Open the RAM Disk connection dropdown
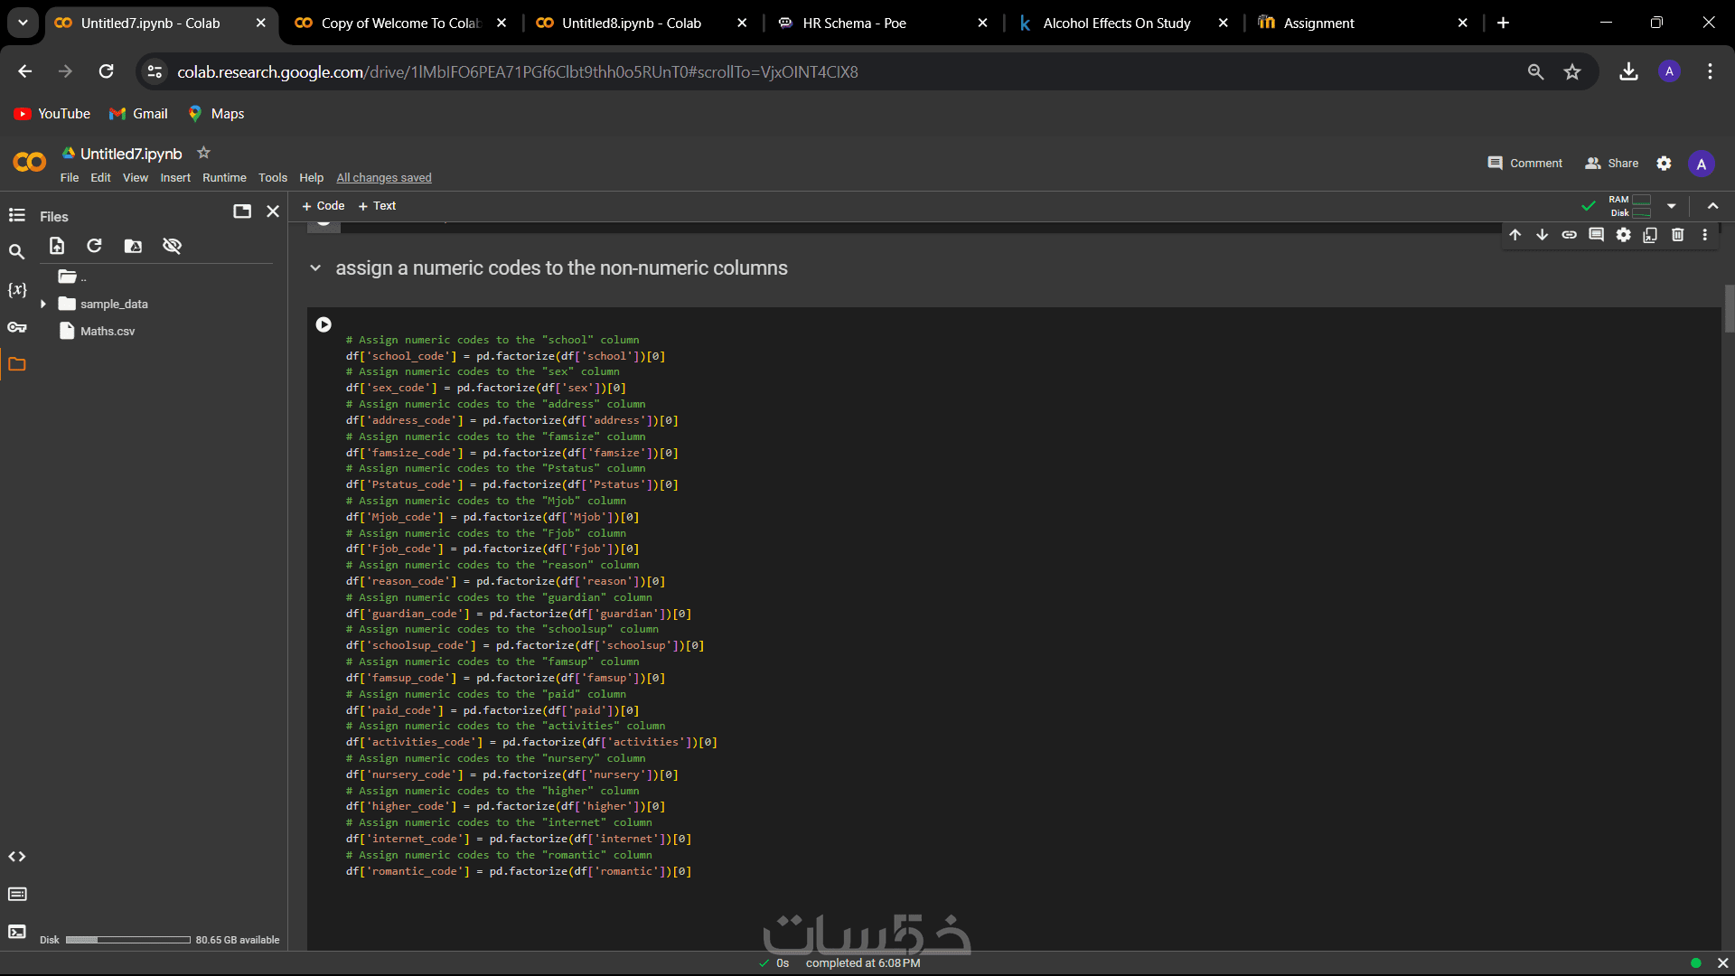Image resolution: width=1735 pixels, height=976 pixels. tap(1671, 206)
